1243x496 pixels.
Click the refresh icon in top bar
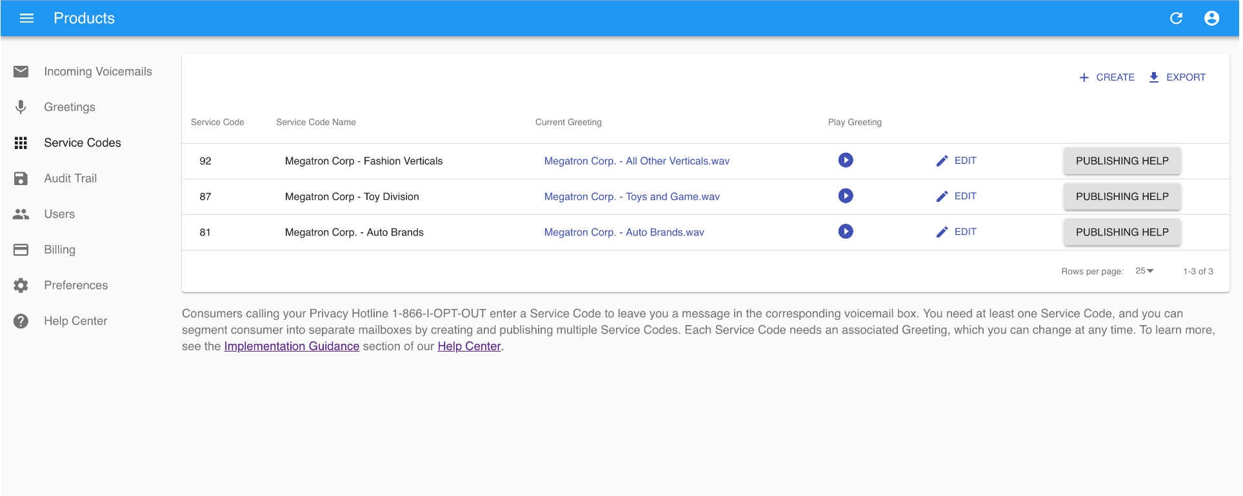coord(1176,18)
